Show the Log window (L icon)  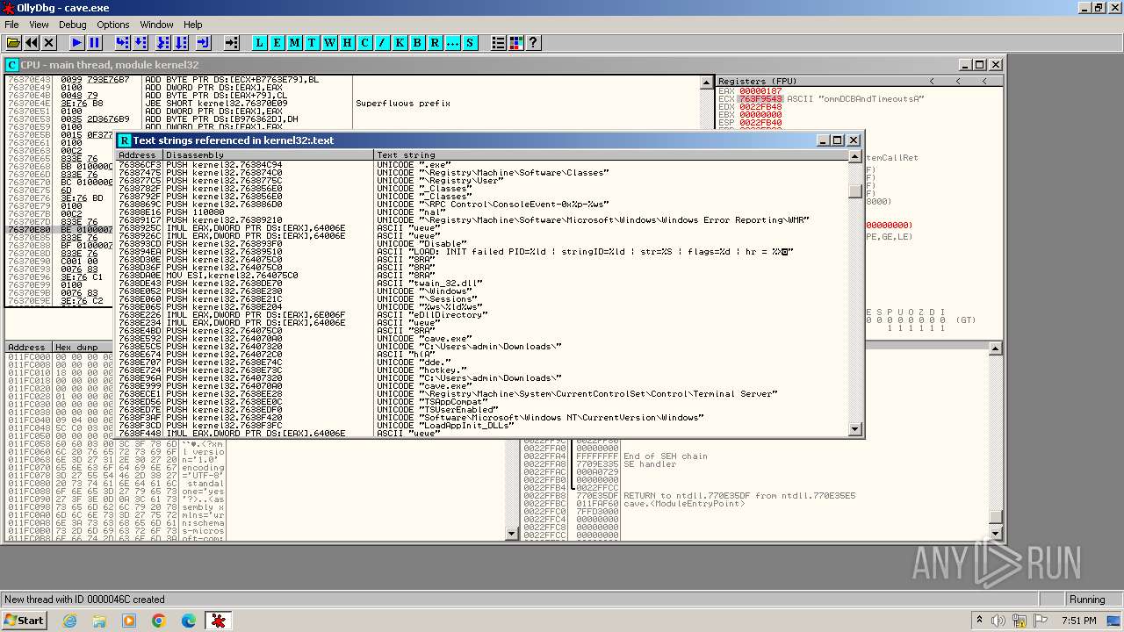(x=260, y=42)
